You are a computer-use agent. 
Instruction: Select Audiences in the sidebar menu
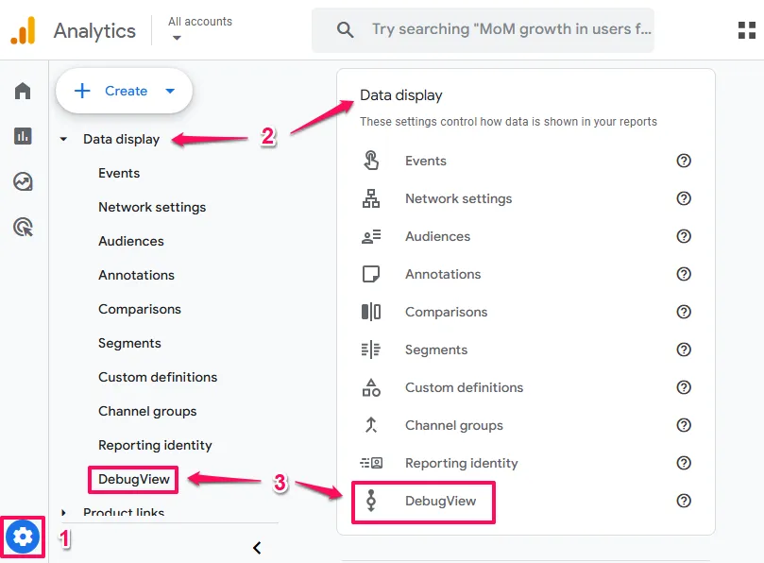click(131, 241)
